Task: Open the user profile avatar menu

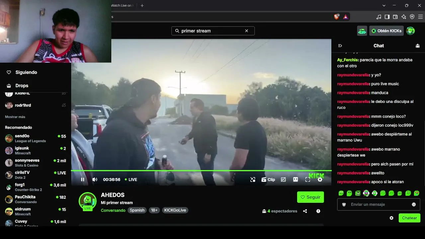Action: pos(410,31)
